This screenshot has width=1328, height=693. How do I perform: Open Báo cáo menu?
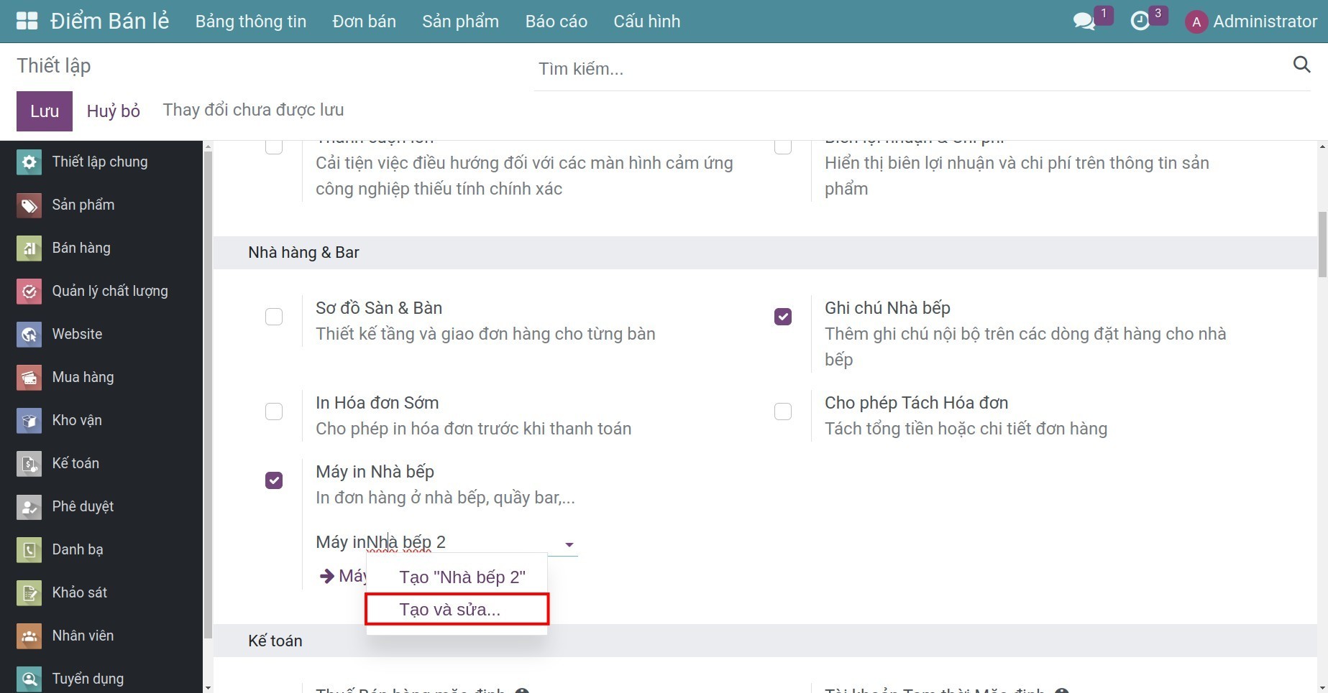point(557,22)
